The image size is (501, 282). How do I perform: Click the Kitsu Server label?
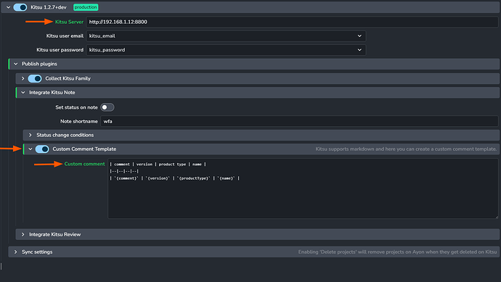pyautogui.click(x=69, y=22)
